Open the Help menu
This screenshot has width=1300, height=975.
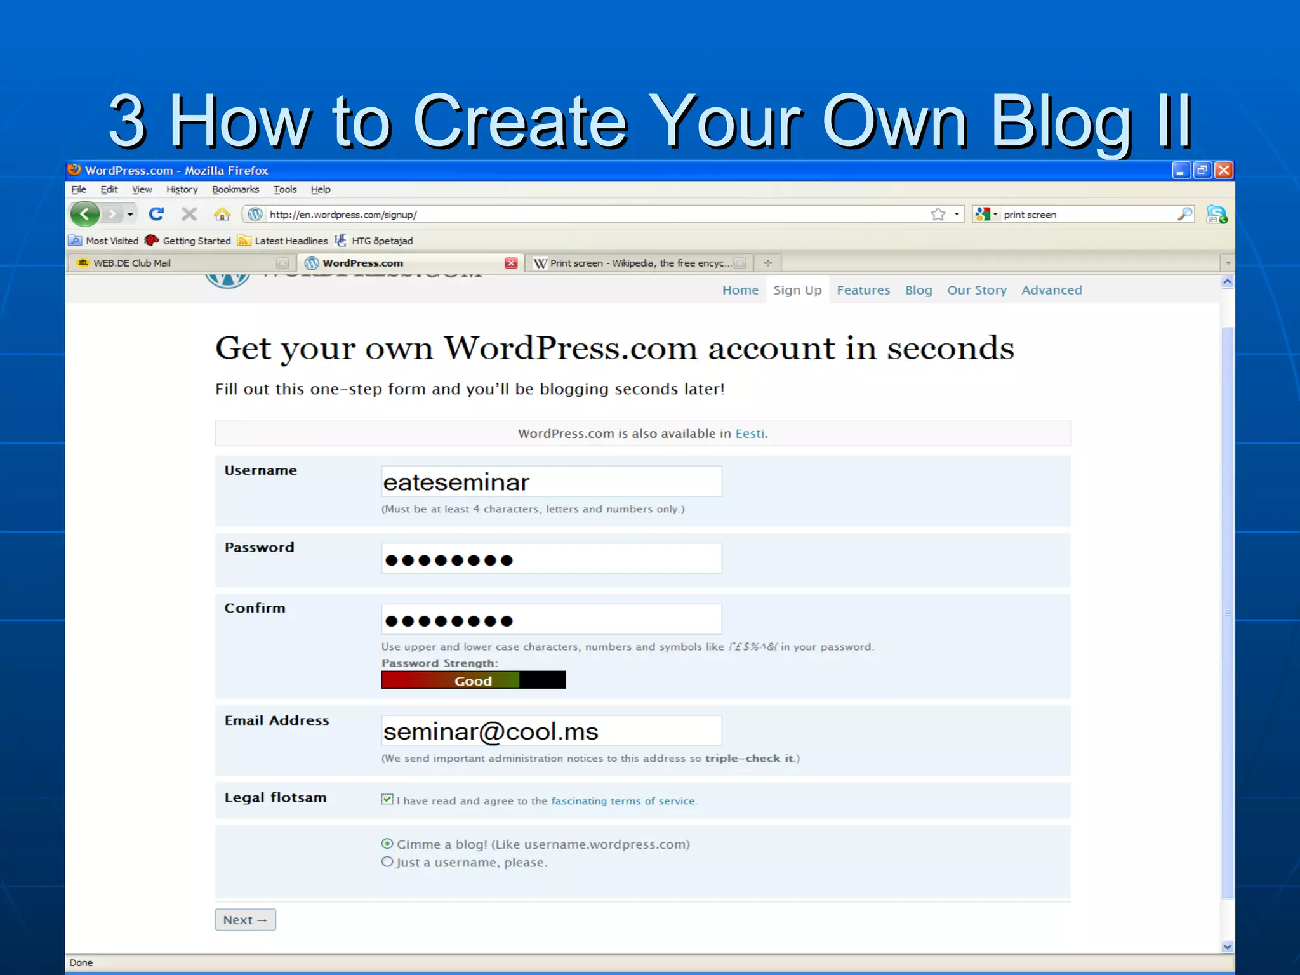[321, 189]
